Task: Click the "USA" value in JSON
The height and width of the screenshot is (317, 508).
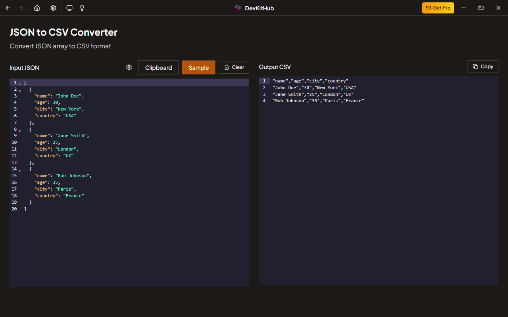Action: [x=69, y=116]
